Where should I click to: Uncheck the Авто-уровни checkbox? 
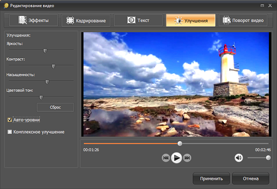point(10,120)
